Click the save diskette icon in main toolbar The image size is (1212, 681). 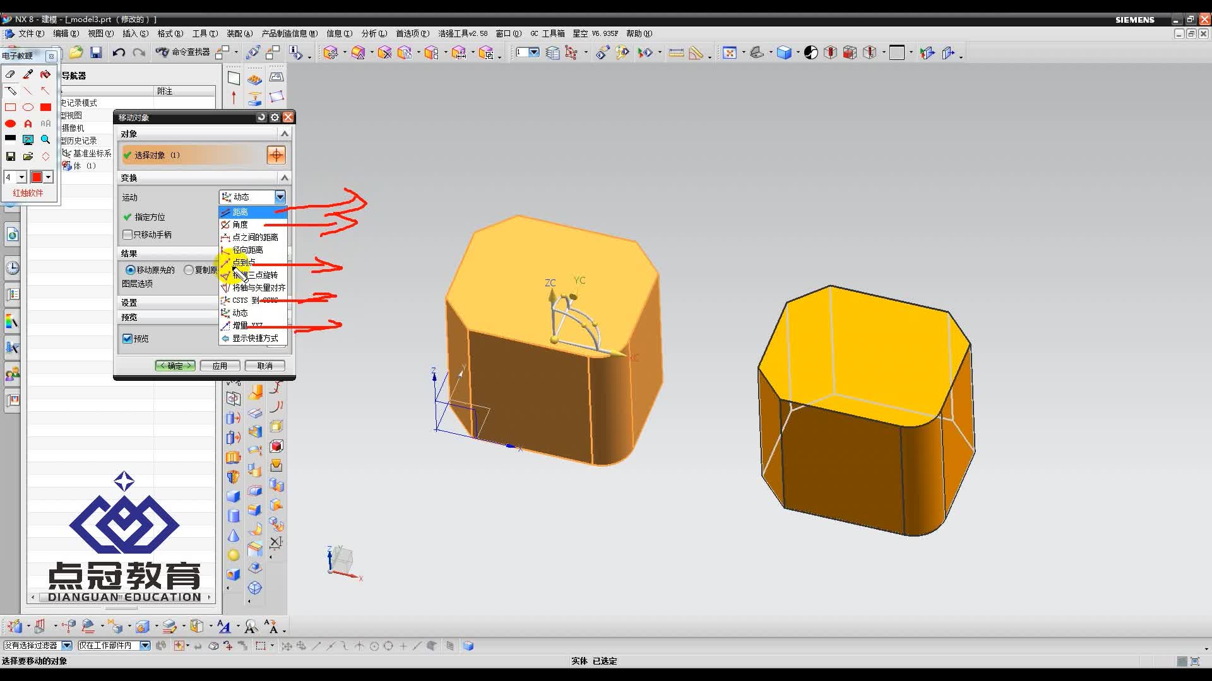click(x=96, y=53)
